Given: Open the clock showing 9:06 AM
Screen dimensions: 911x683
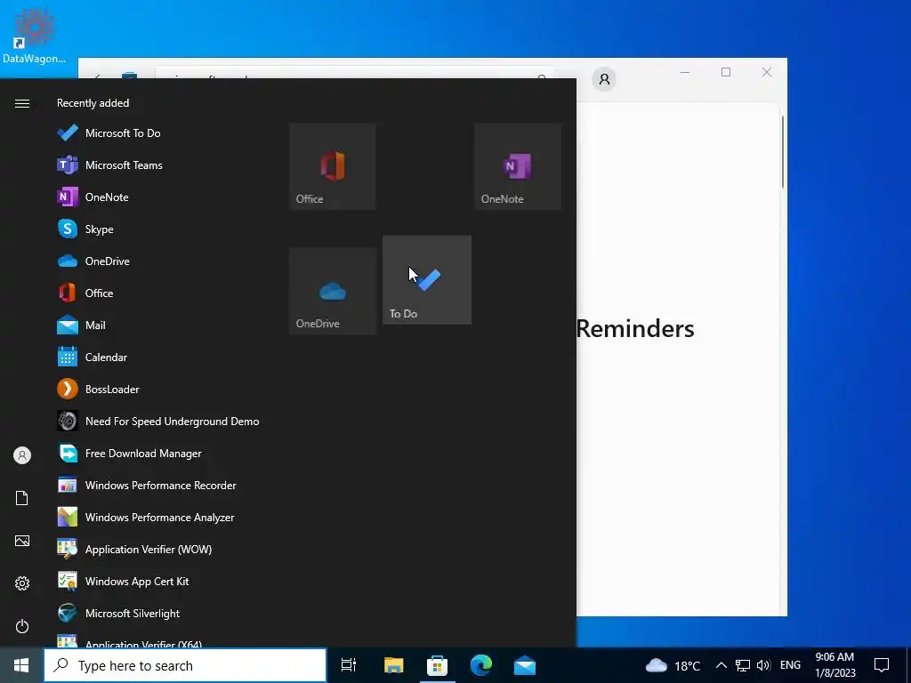Looking at the screenshot, I should [x=834, y=665].
